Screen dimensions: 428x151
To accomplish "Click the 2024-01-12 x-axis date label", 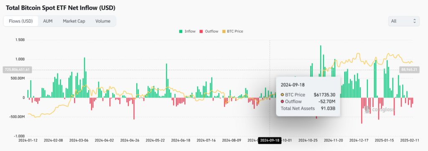I will point(28,141).
